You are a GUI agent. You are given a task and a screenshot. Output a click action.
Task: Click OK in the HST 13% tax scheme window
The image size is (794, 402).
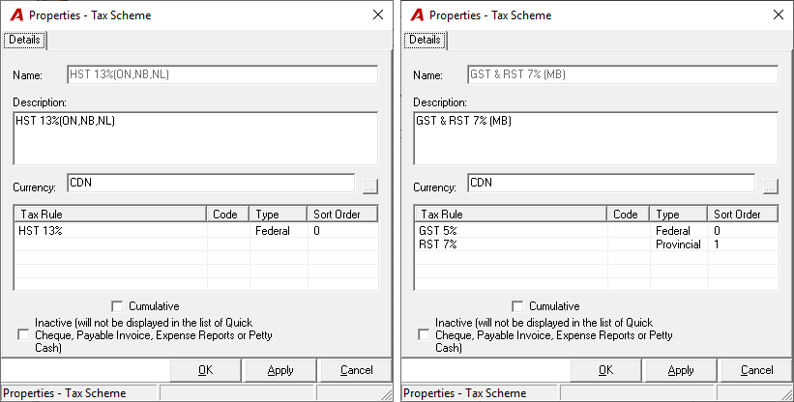(x=206, y=370)
